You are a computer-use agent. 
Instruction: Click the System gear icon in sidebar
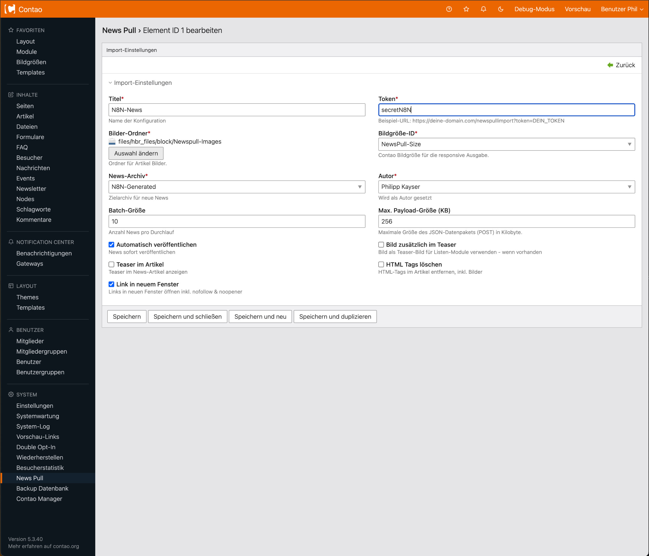click(11, 394)
